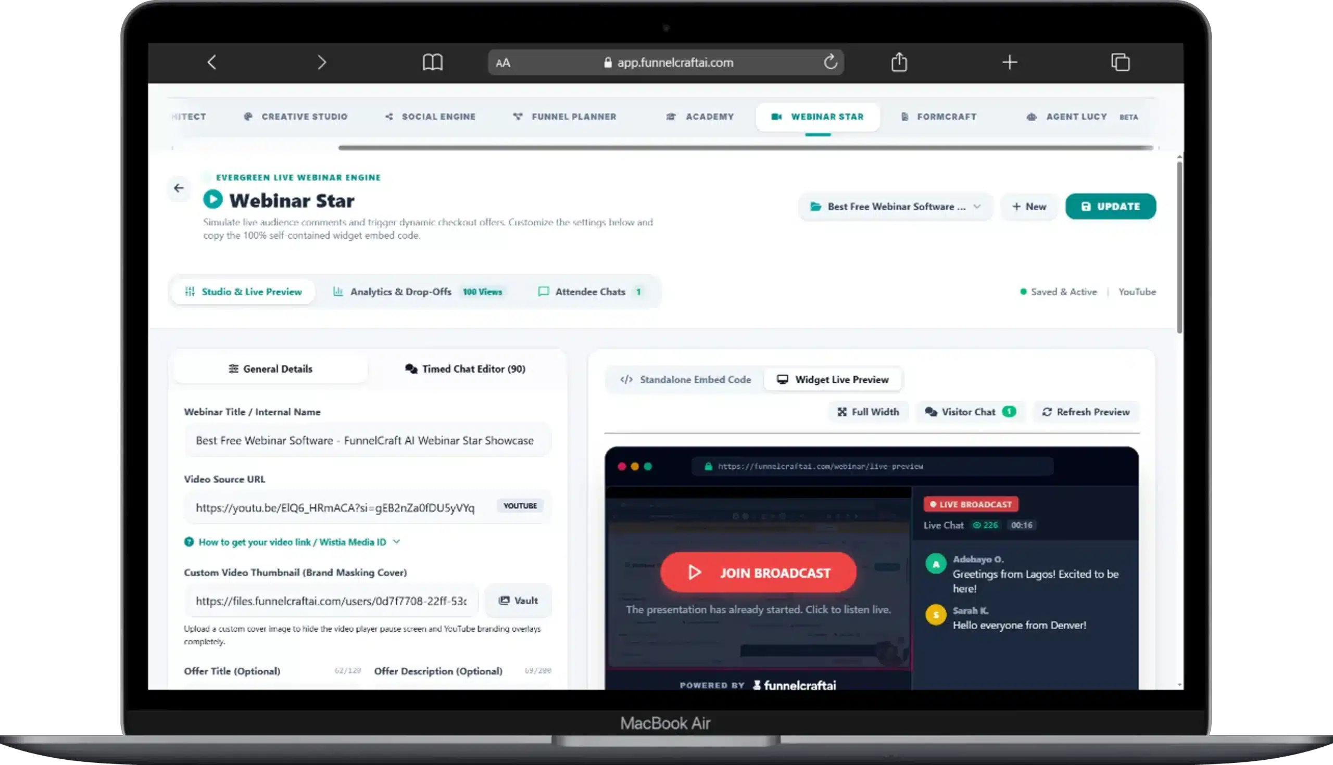The height and width of the screenshot is (765, 1333).
Task: Open a new tab with the plus icon
Action: (x=1010, y=62)
